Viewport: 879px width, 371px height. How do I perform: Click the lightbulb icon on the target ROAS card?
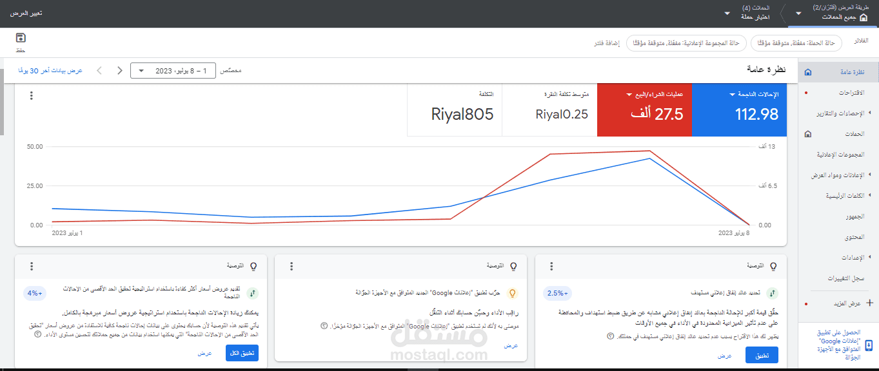click(x=773, y=266)
